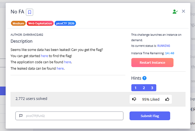Click the thumbs-up like icon

(167, 99)
